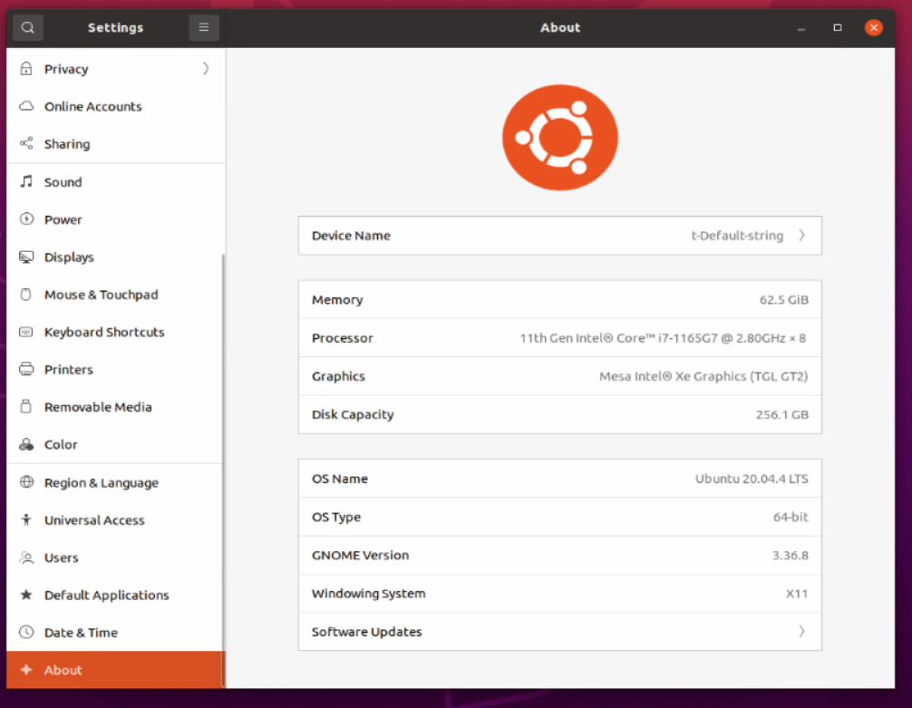Go to Online Accounts settings

(x=115, y=106)
